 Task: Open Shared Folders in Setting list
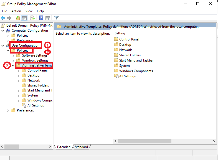[x=130, y=55]
